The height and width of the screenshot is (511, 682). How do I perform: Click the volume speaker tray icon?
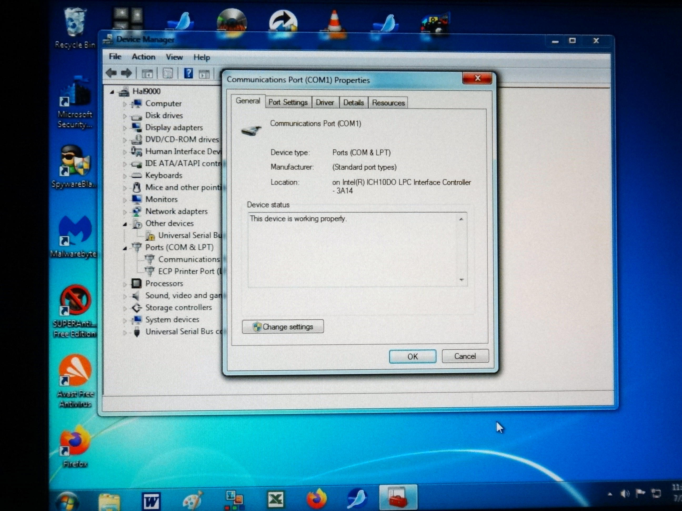pyautogui.click(x=625, y=494)
